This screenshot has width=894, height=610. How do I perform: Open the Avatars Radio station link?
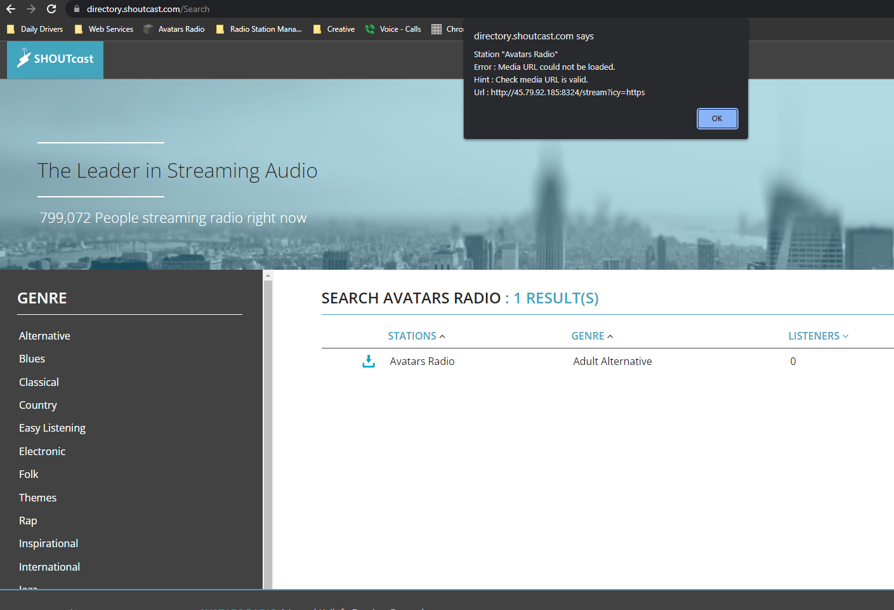422,361
